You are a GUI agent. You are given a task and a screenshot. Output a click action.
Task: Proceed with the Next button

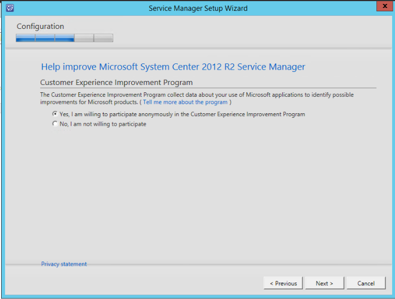point(324,283)
